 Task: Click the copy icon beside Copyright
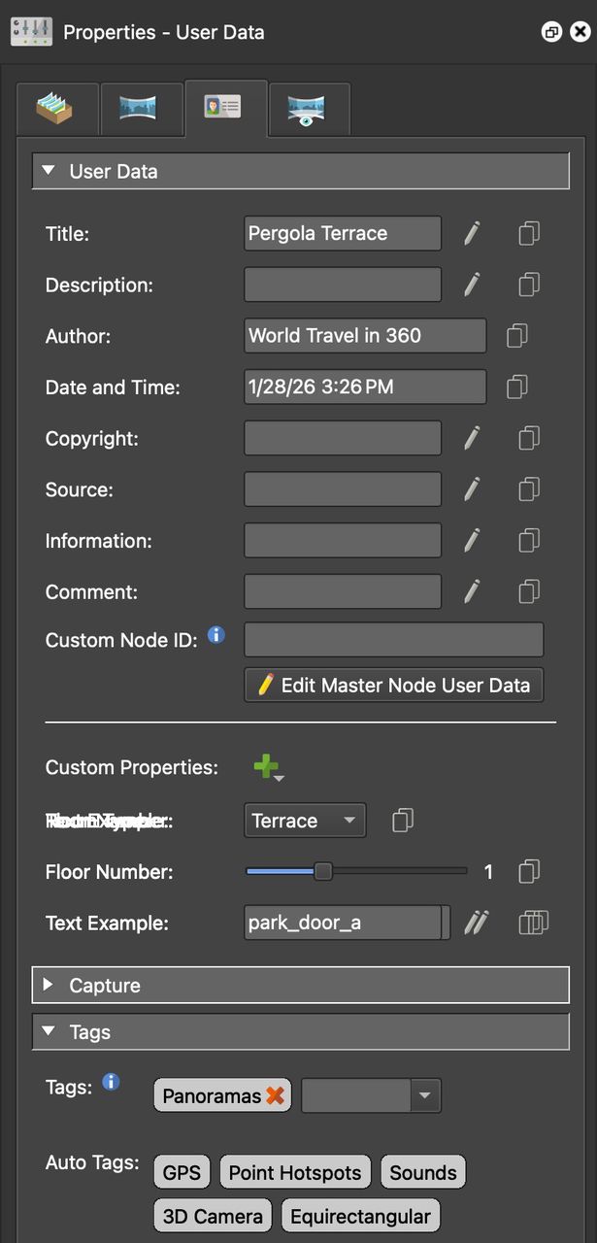529,438
